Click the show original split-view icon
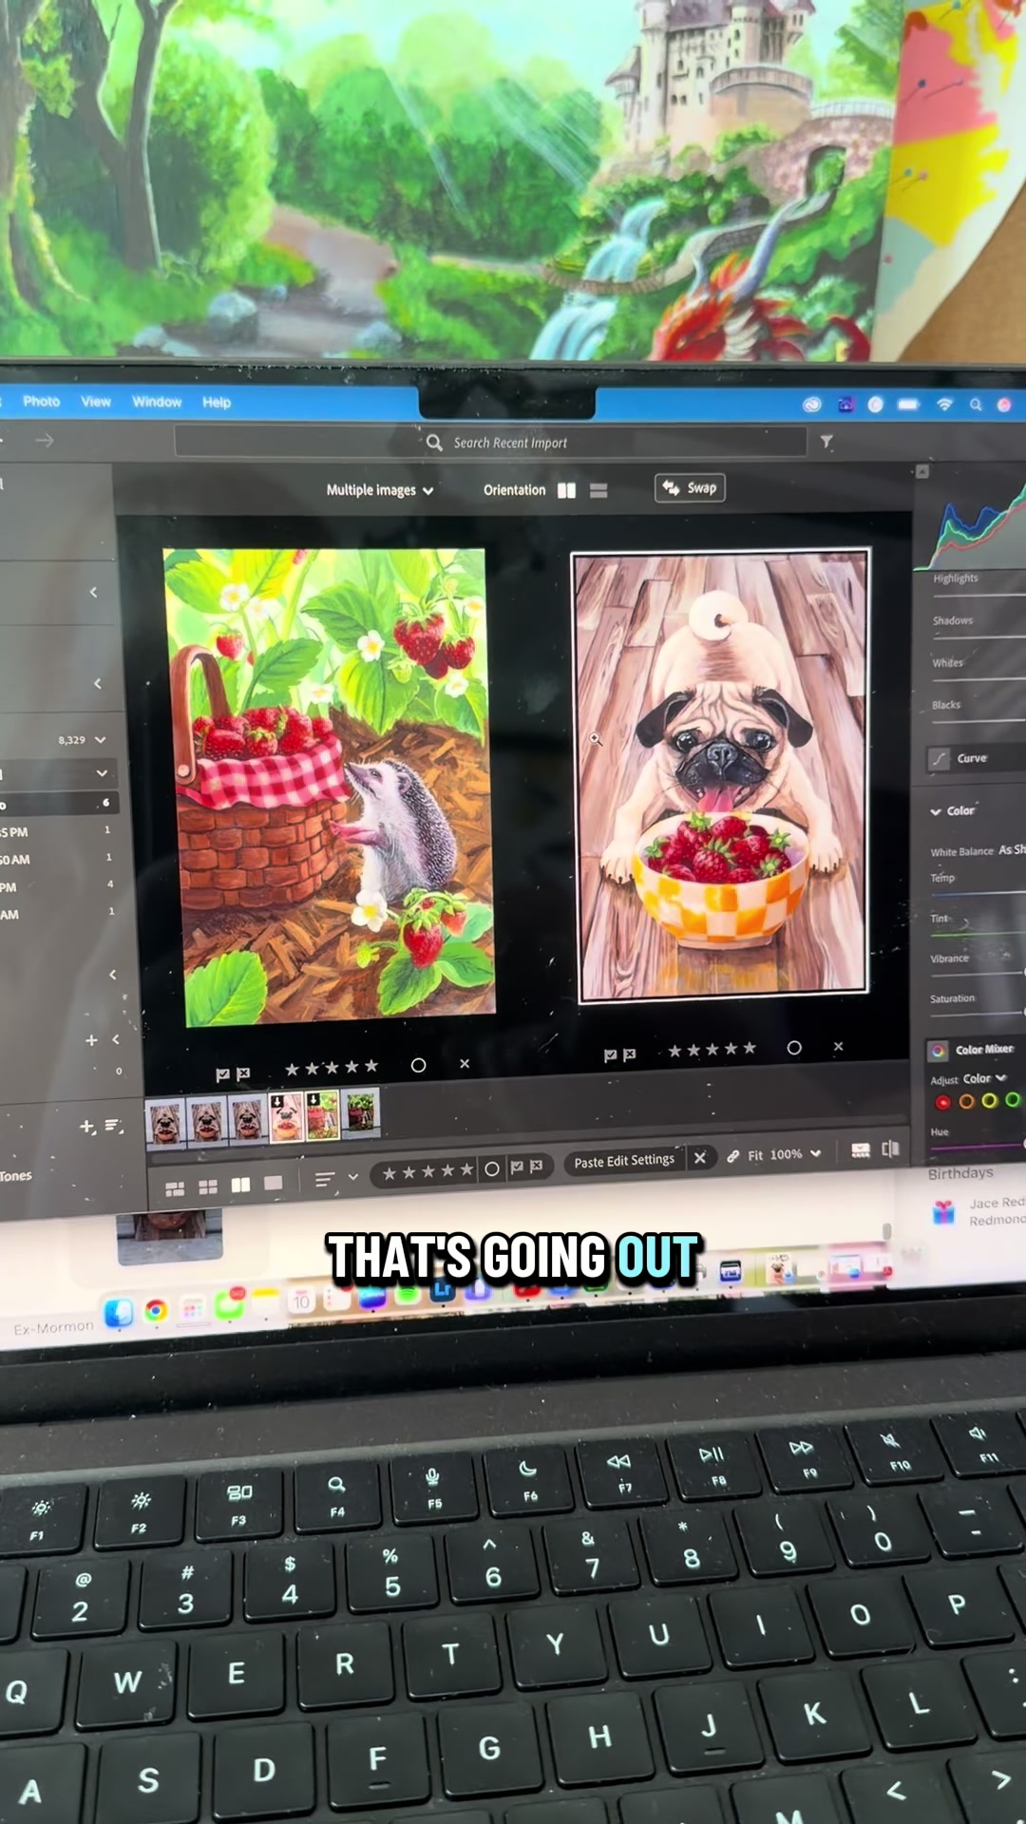1026x1824 pixels. coord(890,1149)
